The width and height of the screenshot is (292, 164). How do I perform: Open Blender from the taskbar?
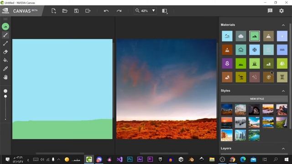[x=191, y=159]
